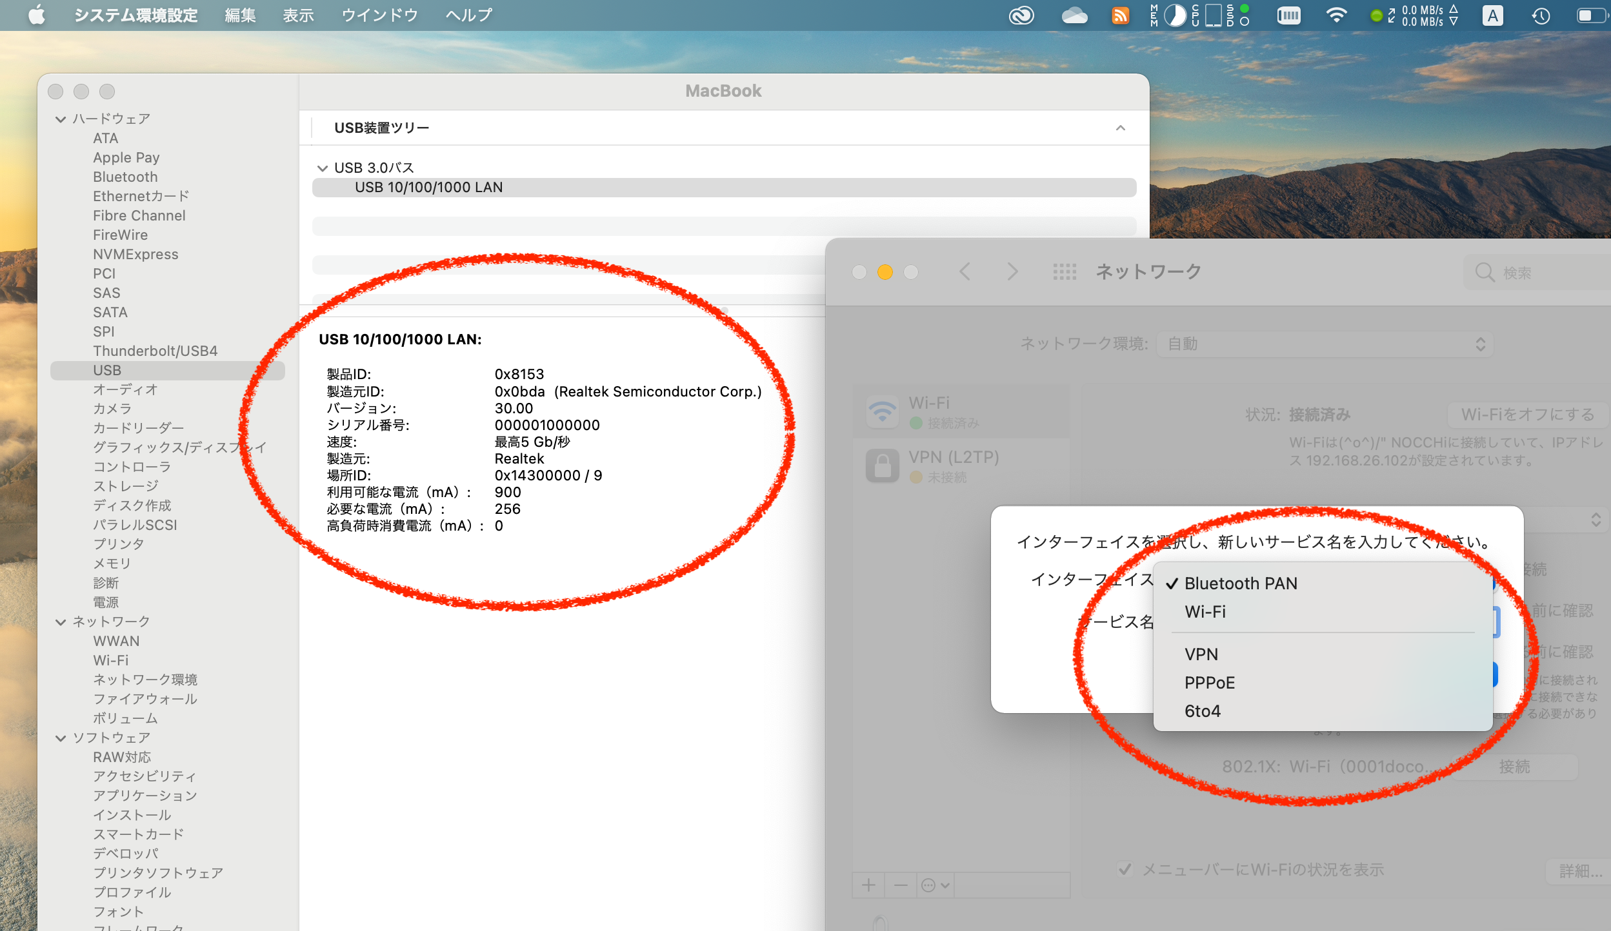Collapse the USB 3.0バス tree node

(x=323, y=168)
